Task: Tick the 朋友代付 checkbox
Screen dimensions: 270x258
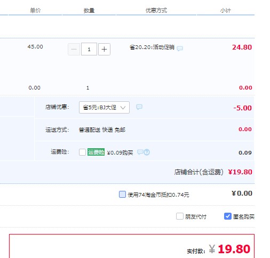Action: coord(180,216)
